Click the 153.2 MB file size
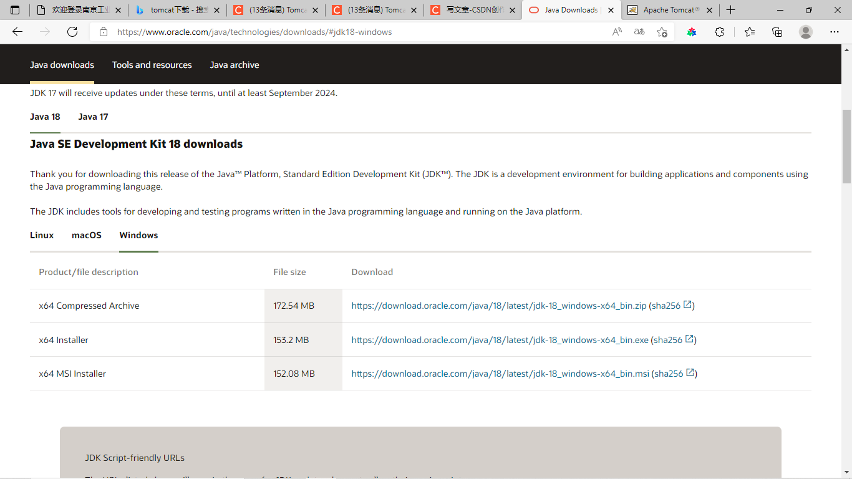Screen dimensions: 852x479 pyautogui.click(x=291, y=340)
